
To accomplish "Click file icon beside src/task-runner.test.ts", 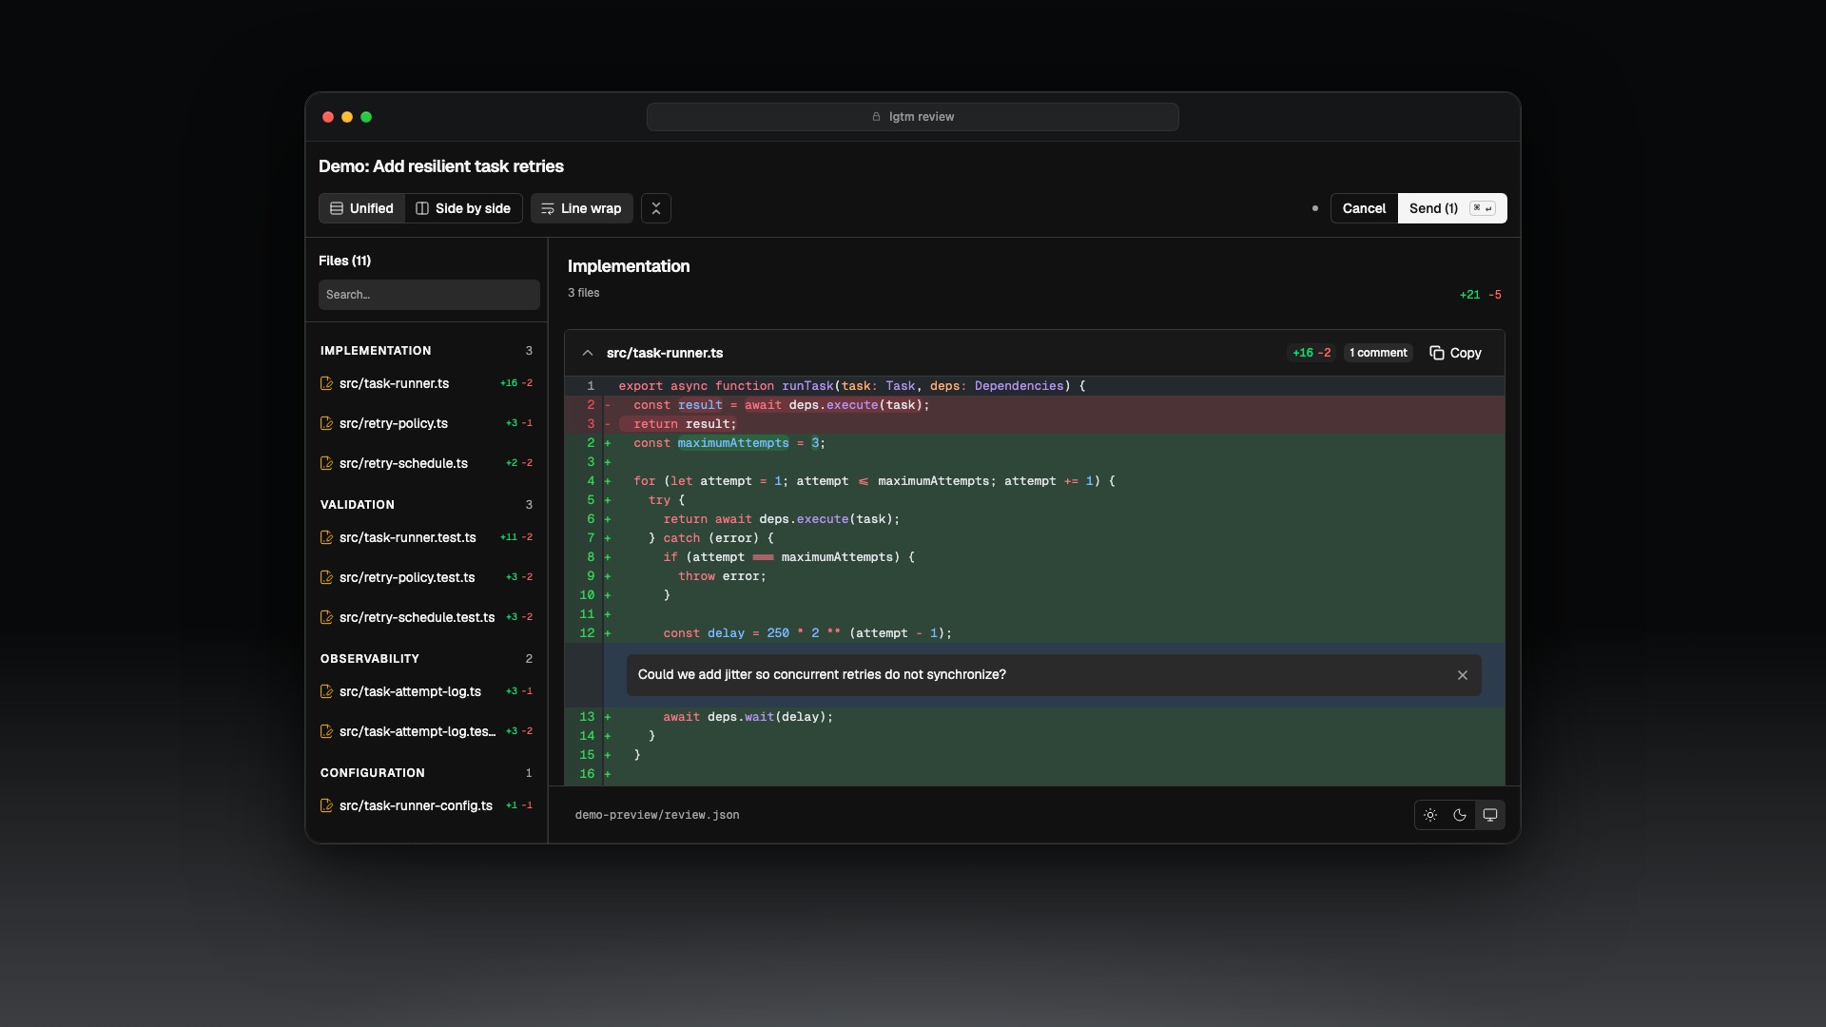I will coord(326,537).
